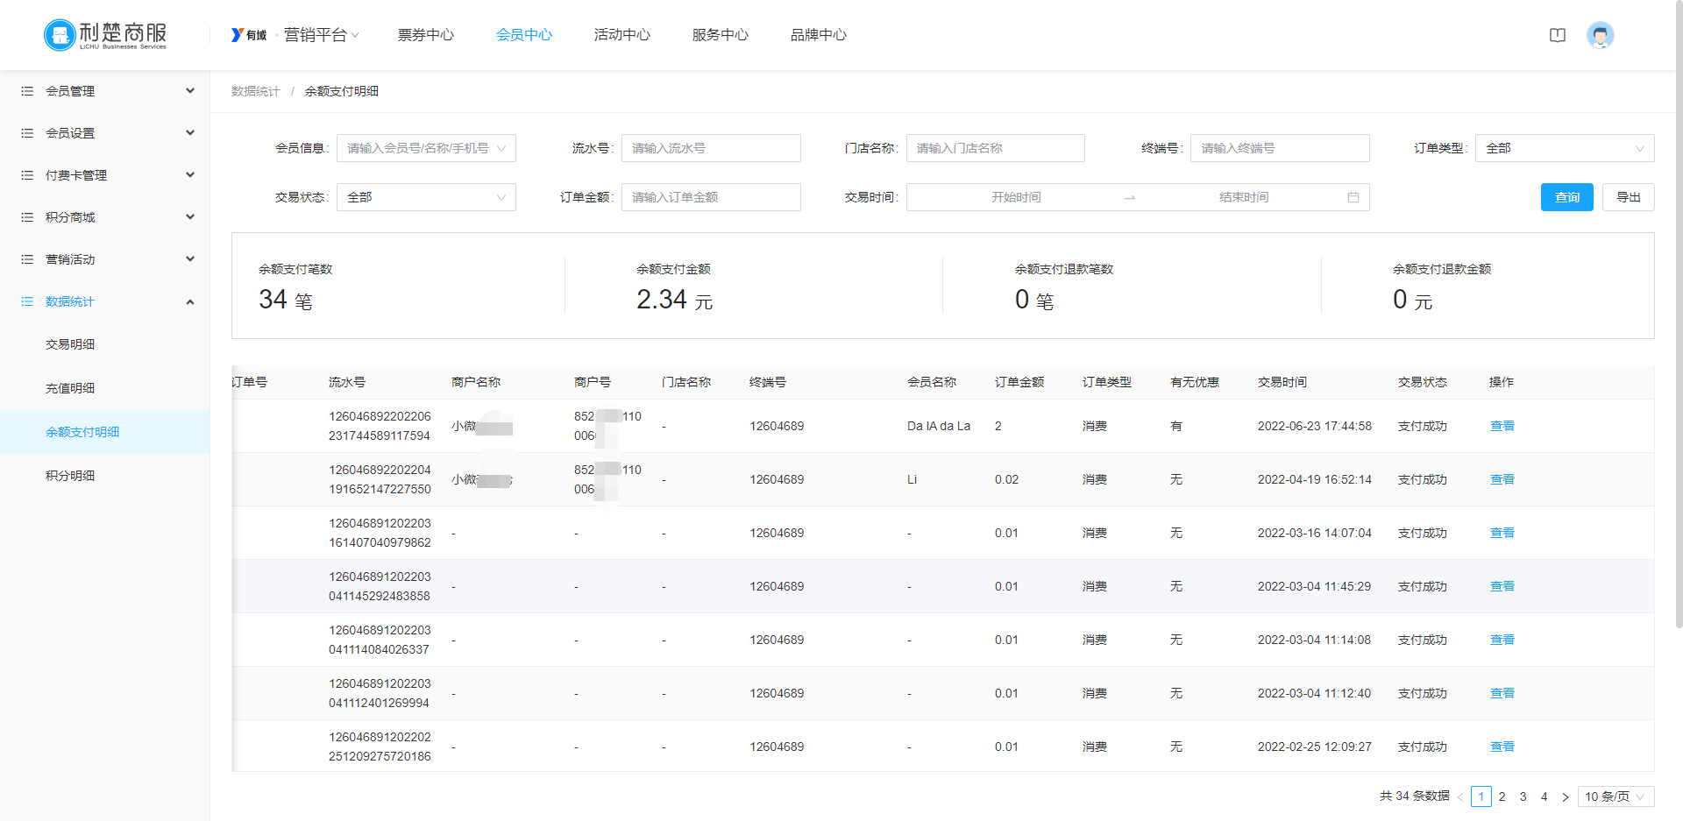Screen dimensions: 1683x821
Task: Click the 流水号 column header
Action: point(347,382)
